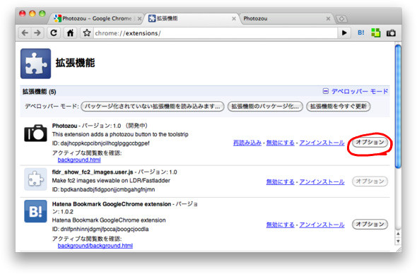417x274 pixels.
Task: Click the large puzzle piece extensions logo
Action: [35, 64]
